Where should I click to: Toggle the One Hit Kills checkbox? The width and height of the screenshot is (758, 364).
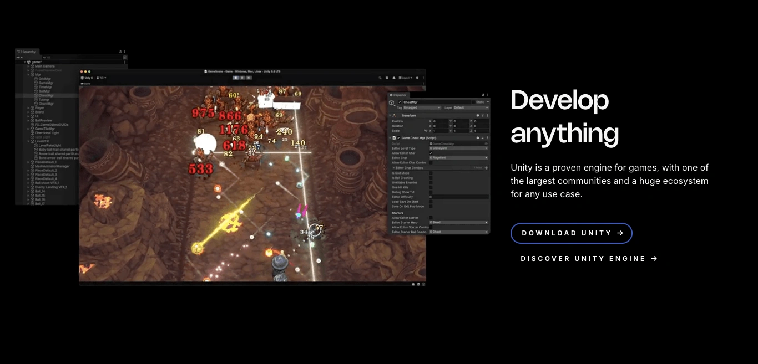tap(431, 187)
